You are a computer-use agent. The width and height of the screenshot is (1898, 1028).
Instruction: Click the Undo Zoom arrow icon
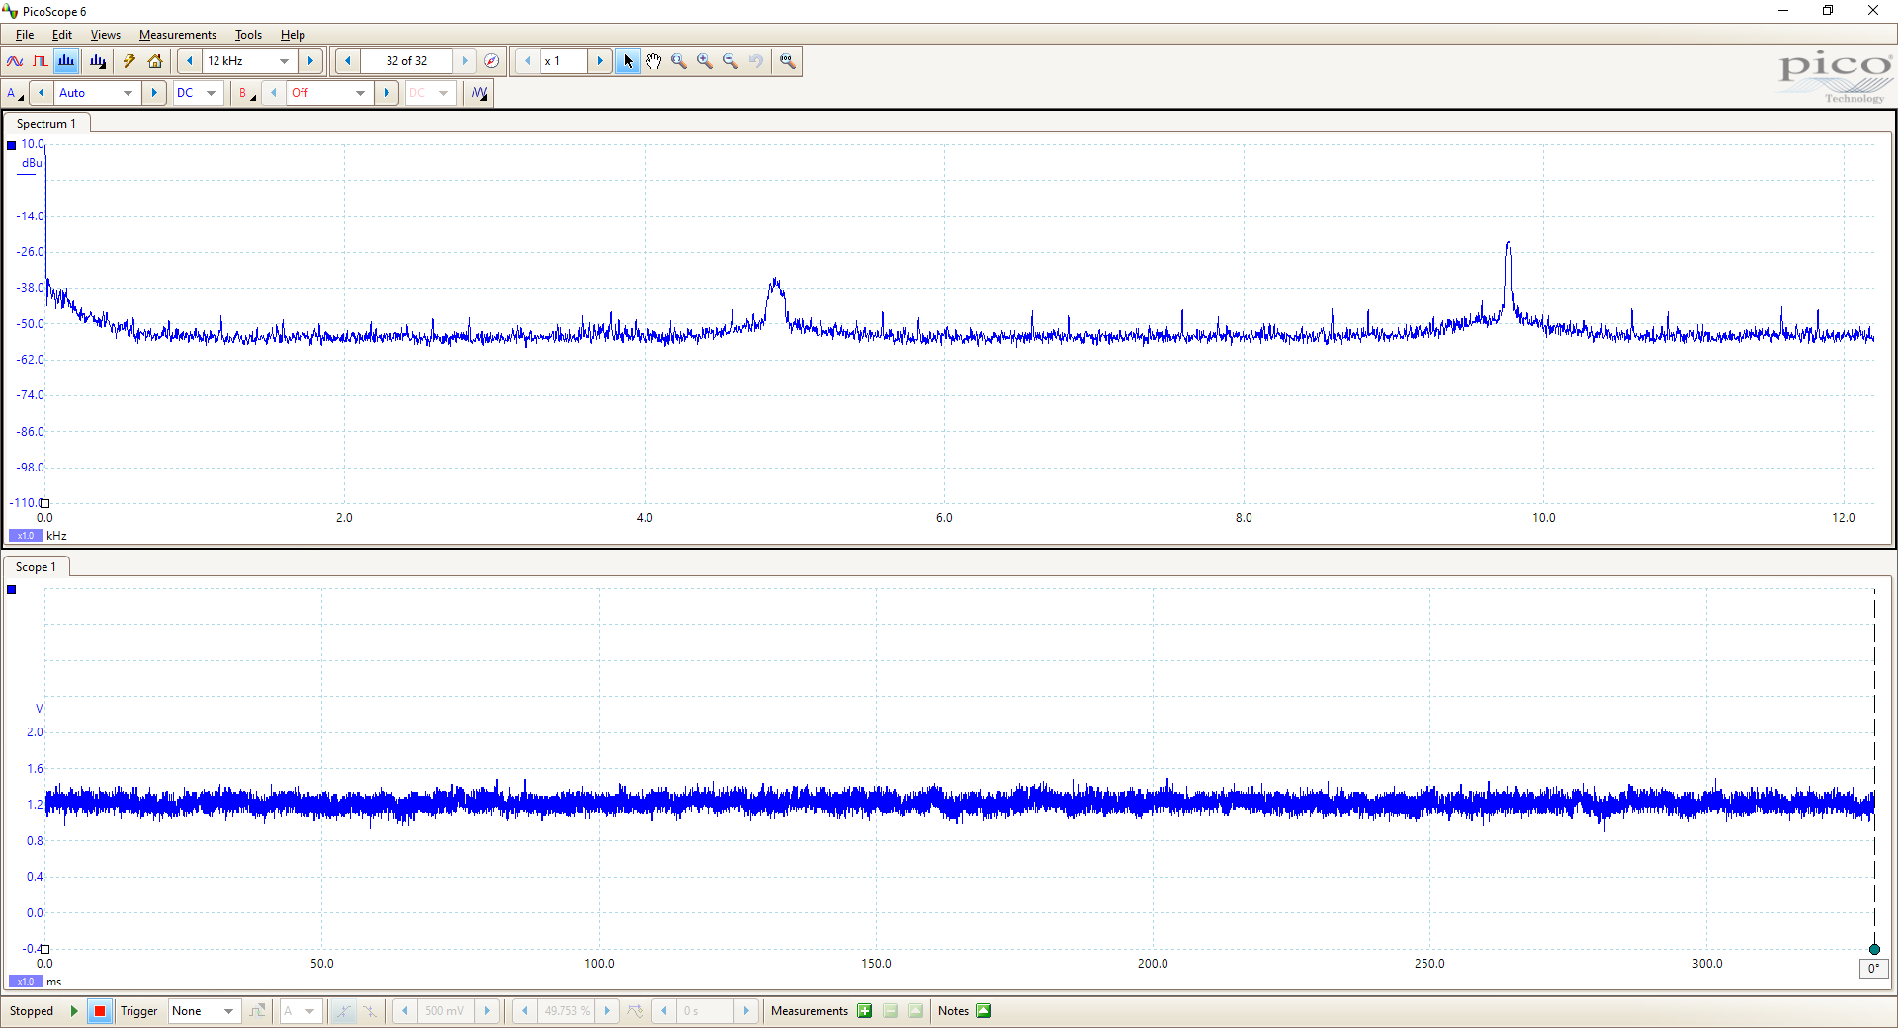[756, 61]
